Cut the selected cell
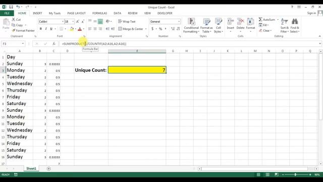Screen dimensions: 323x182 click(16, 20)
